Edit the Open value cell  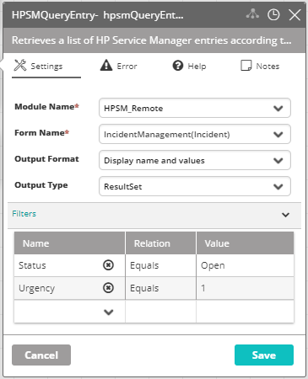245,265
